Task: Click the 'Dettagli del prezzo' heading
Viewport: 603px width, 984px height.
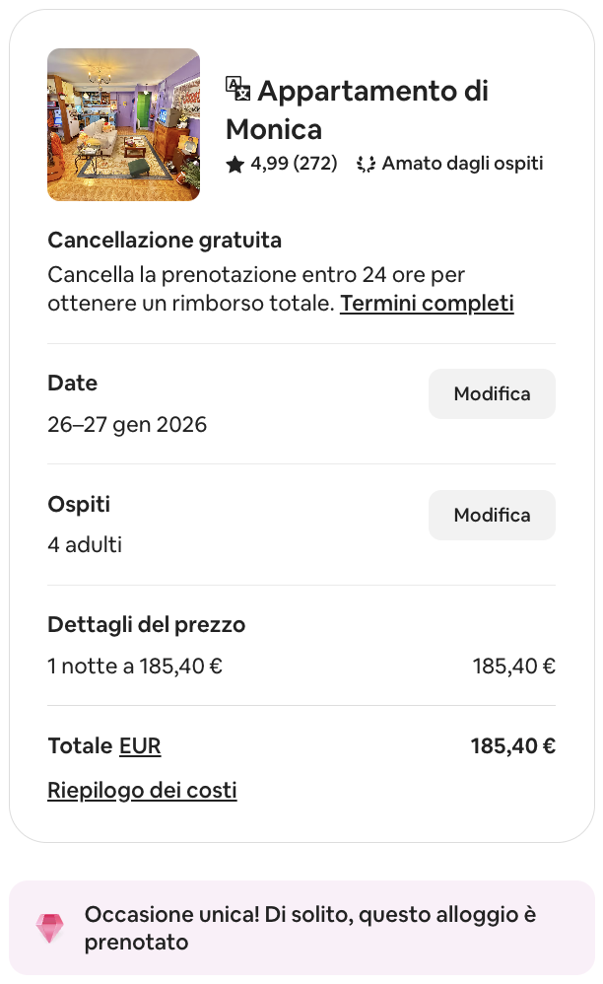Action: click(x=146, y=625)
